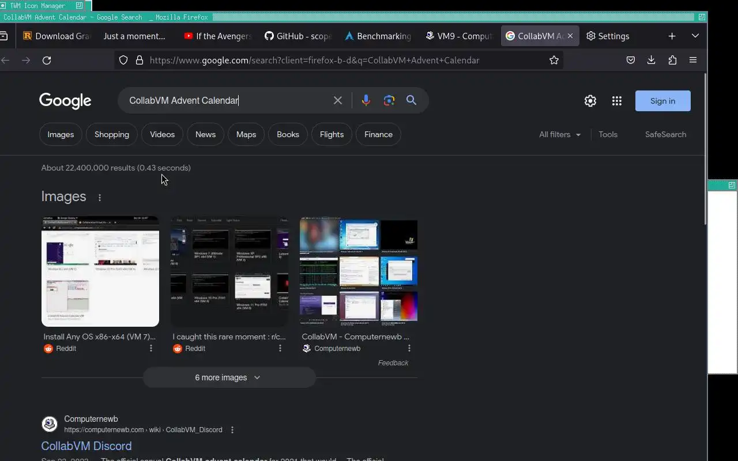This screenshot has width=738, height=461.
Task: Open the Firefox downloads panel
Action: pos(652,60)
